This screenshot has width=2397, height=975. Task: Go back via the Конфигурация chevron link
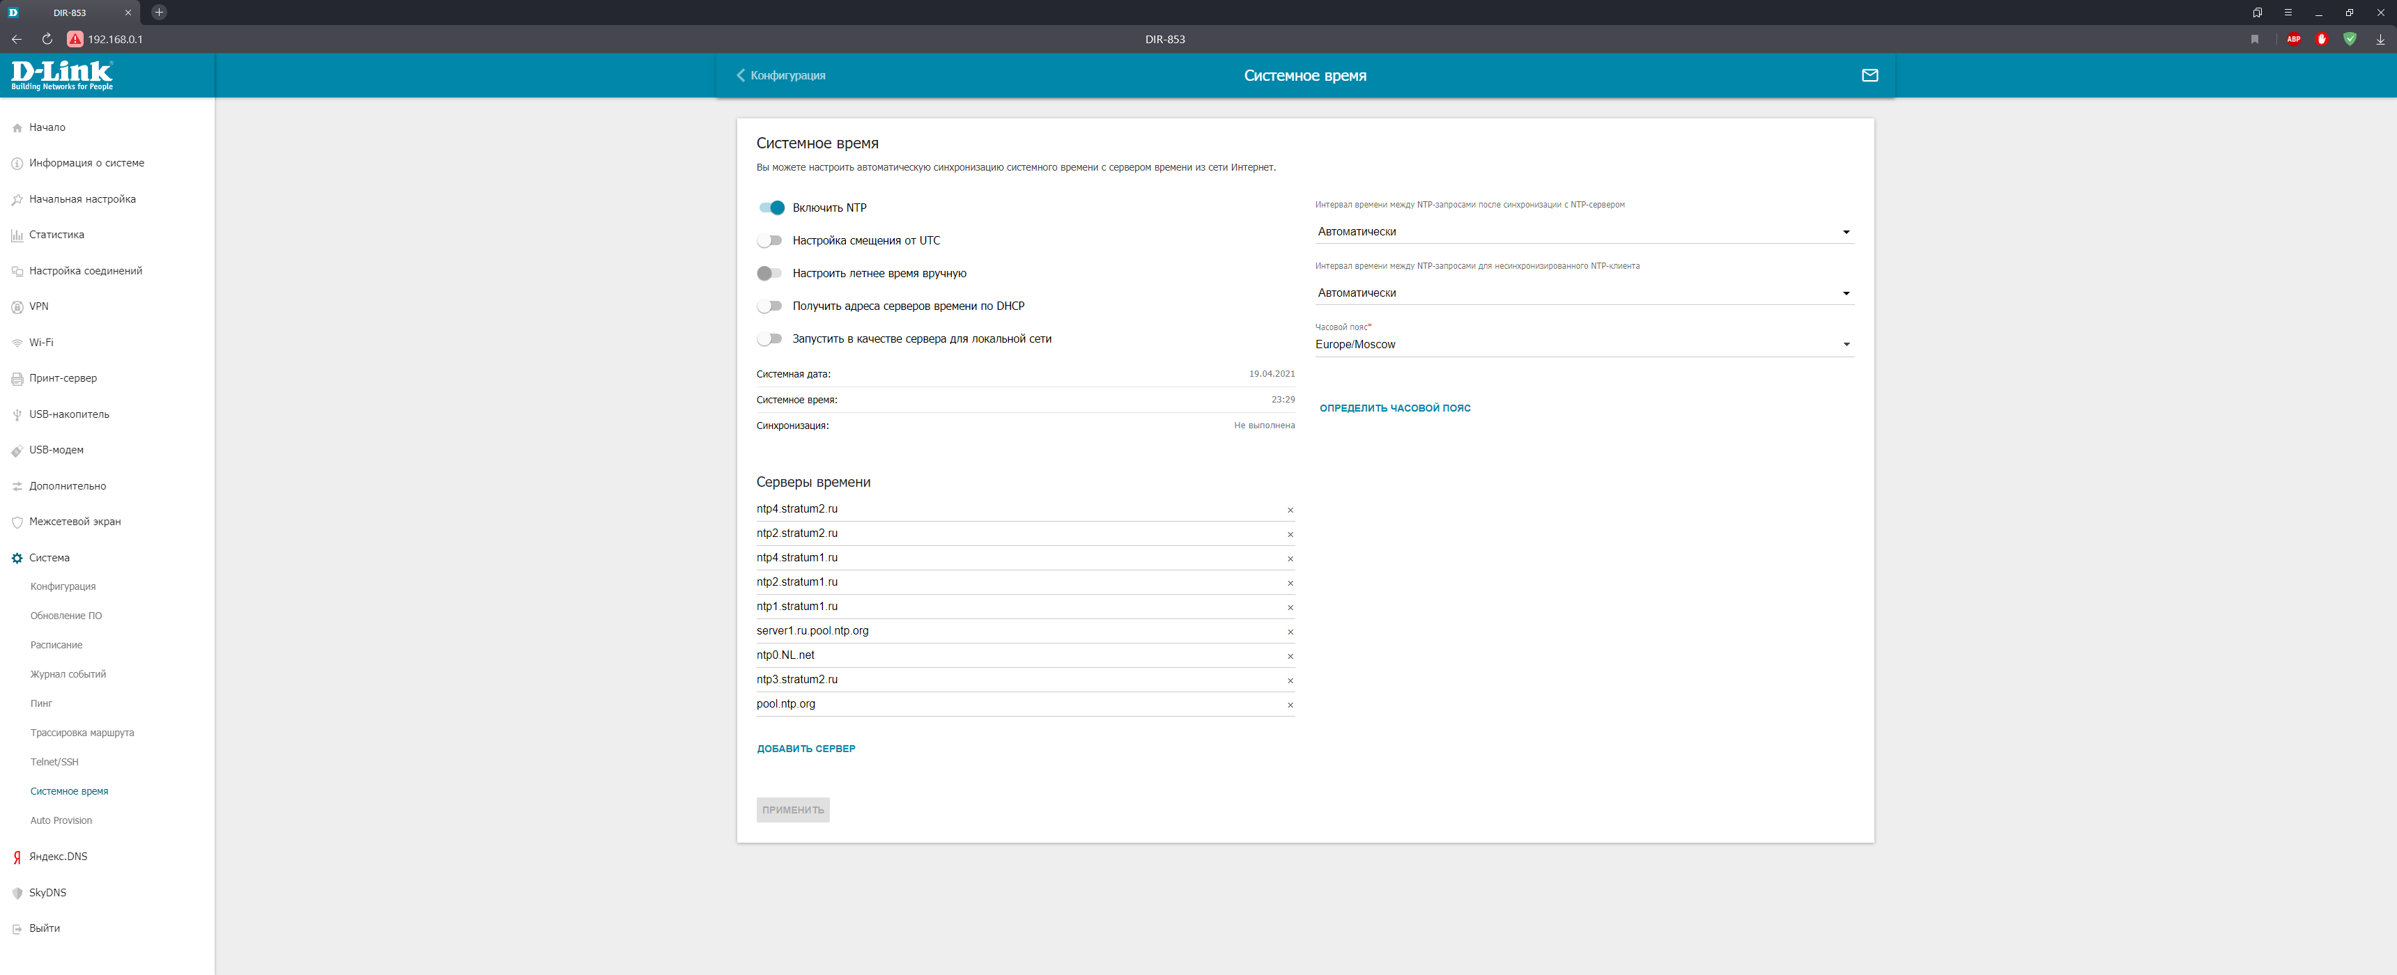[x=780, y=75]
